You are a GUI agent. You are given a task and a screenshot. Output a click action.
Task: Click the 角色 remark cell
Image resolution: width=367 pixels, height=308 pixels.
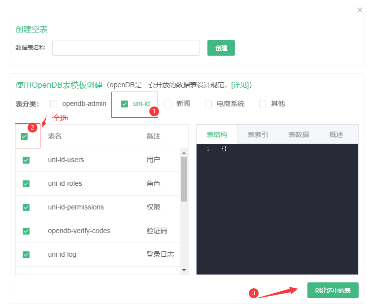[x=153, y=183]
